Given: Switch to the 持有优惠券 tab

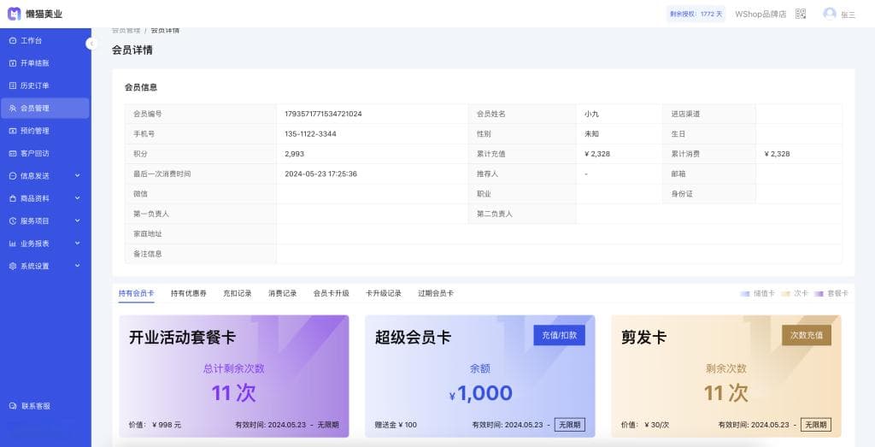Looking at the screenshot, I should (x=189, y=293).
